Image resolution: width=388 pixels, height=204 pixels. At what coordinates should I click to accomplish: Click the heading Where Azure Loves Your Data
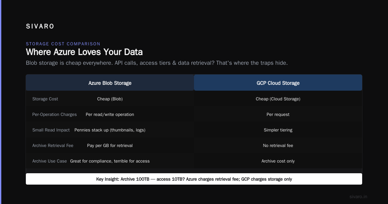pos(84,52)
